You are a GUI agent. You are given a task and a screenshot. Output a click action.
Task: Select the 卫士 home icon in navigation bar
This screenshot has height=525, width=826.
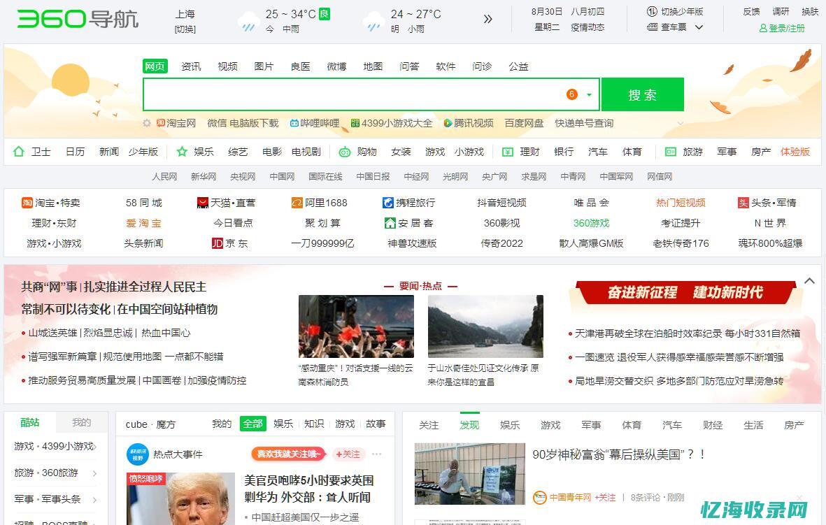point(20,152)
